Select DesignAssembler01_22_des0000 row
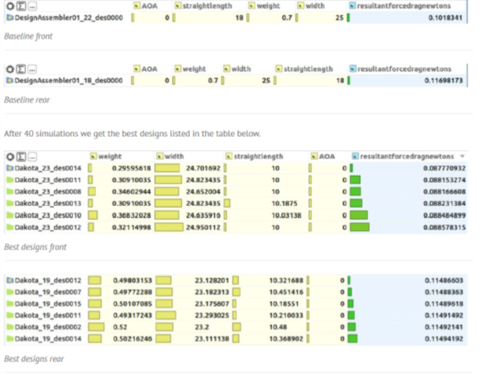Image resolution: width=480 pixels, height=375 pixels. pyautogui.click(x=236, y=18)
